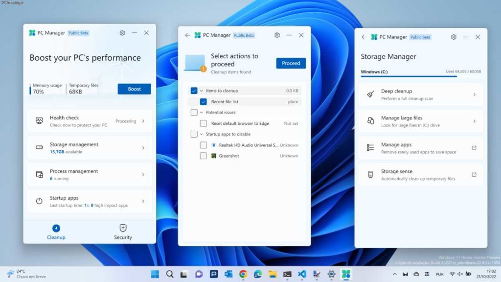Screen dimensions: 501x282
Task: Check the Realtek HD Audio Universal checkbox
Action: click(x=203, y=145)
